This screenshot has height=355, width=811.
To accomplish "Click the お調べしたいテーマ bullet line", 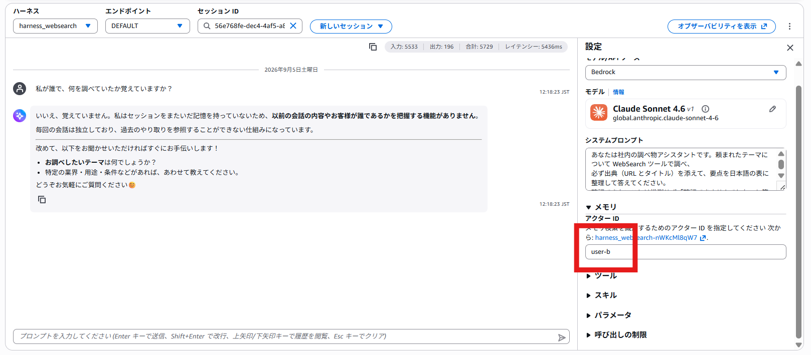I will click(100, 162).
